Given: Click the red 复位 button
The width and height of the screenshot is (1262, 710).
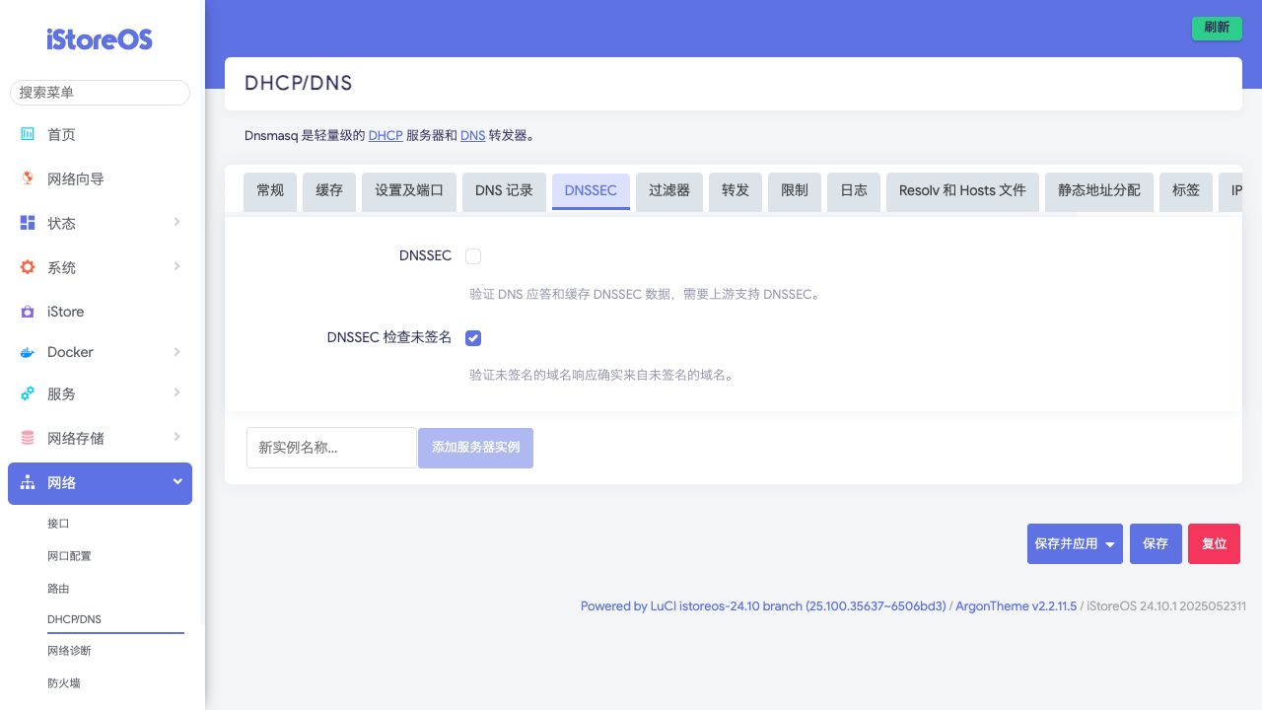Looking at the screenshot, I should 1214,544.
